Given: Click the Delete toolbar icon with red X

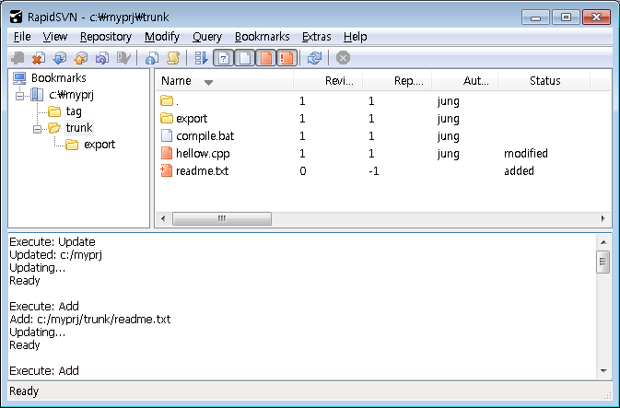Looking at the screenshot, I should 39,58.
